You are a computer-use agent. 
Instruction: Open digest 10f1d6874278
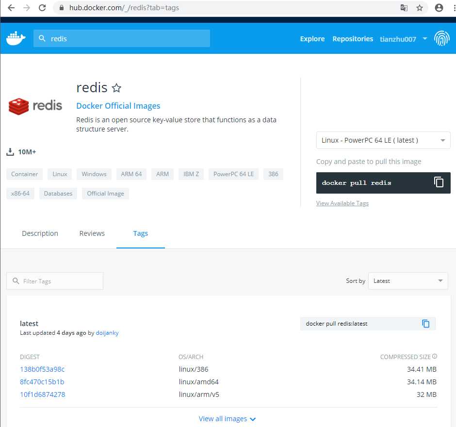pyautogui.click(x=43, y=394)
